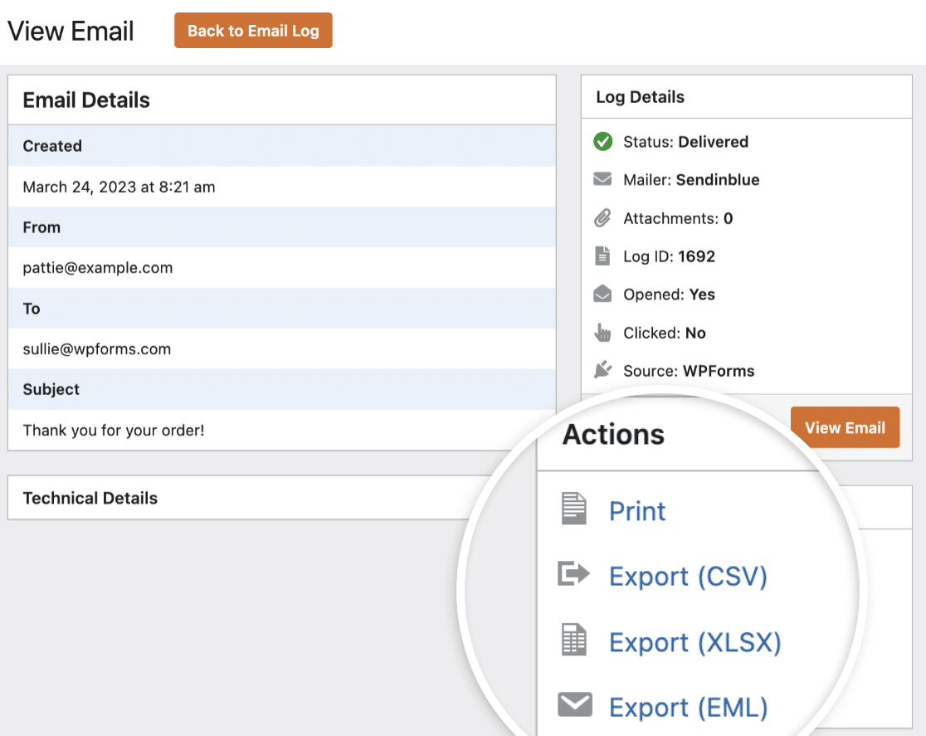The width and height of the screenshot is (926, 736).
Task: Click the Status: Delivered text
Action: [x=685, y=142]
